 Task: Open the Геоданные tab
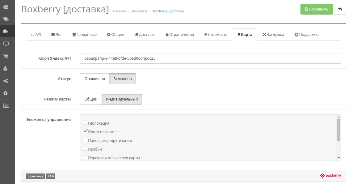coord(85,35)
